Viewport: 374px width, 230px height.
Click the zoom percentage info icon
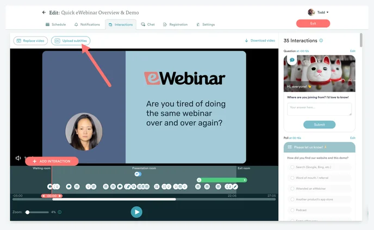click(60, 212)
